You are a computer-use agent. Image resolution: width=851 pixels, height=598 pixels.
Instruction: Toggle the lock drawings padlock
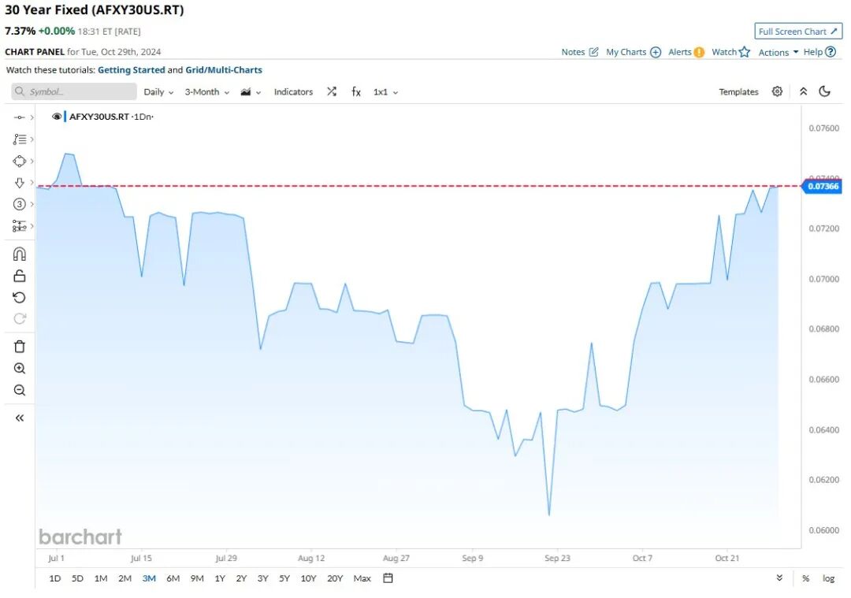pyautogui.click(x=20, y=277)
